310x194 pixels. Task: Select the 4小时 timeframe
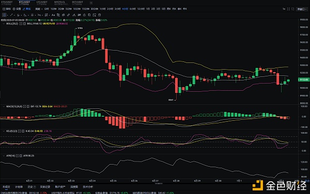(x=125, y=9)
